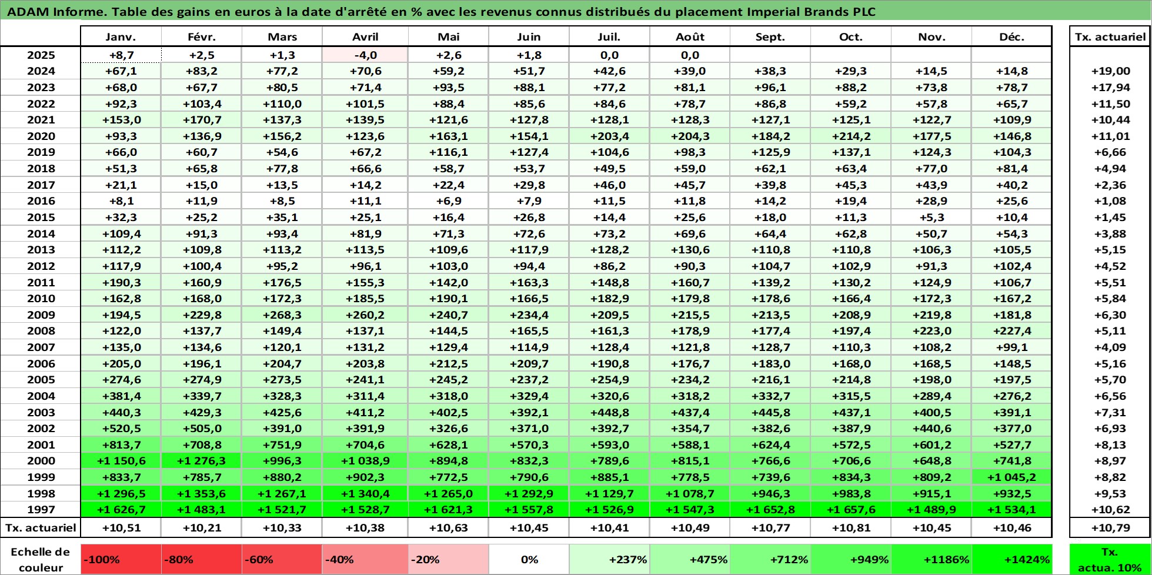Click the +448,8 cell in Juil. 2003
This screenshot has width=1152, height=575.
click(x=609, y=412)
